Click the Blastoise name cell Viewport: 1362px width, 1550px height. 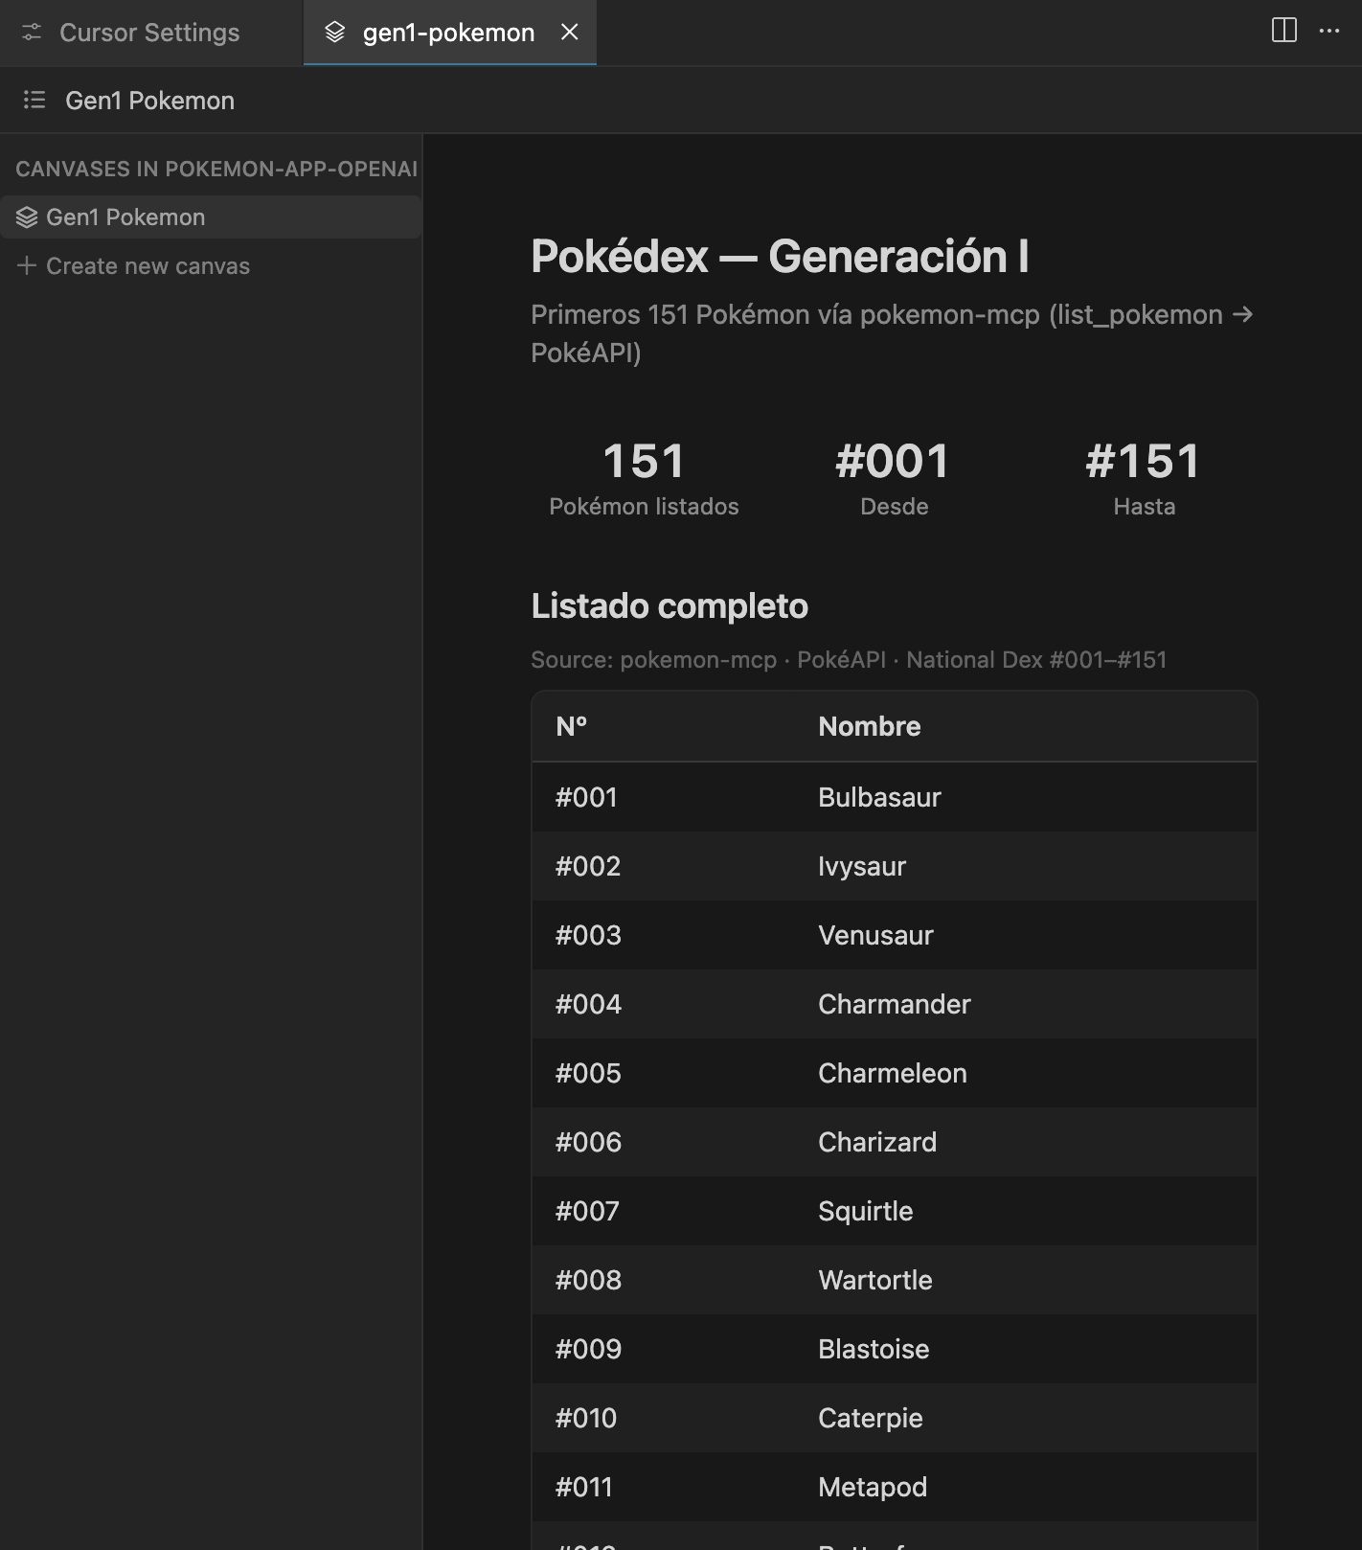coord(874,1349)
